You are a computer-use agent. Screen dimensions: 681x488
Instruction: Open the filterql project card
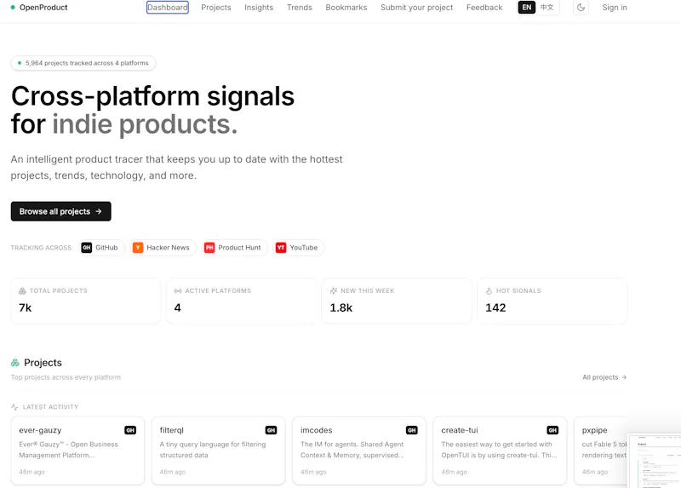[218, 451]
